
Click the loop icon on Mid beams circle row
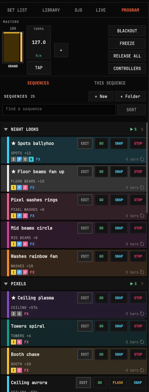pyautogui.click(x=142, y=244)
